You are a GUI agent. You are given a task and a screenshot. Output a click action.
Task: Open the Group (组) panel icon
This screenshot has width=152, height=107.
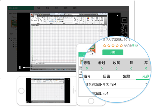[92, 19]
